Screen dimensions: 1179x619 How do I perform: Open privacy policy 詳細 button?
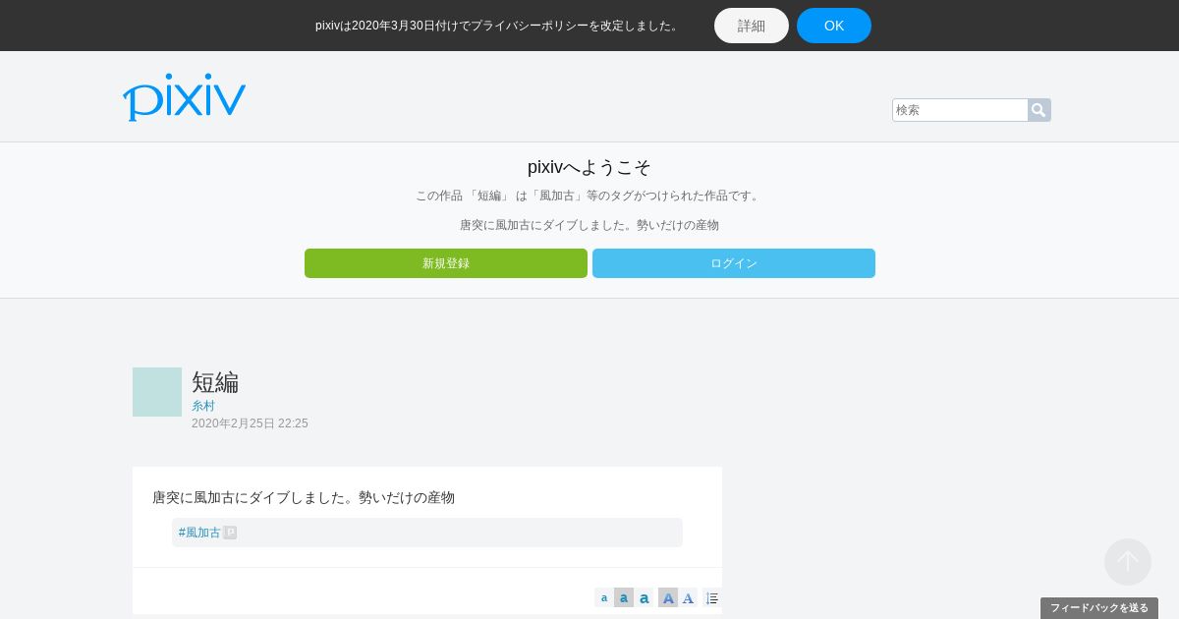click(x=752, y=26)
